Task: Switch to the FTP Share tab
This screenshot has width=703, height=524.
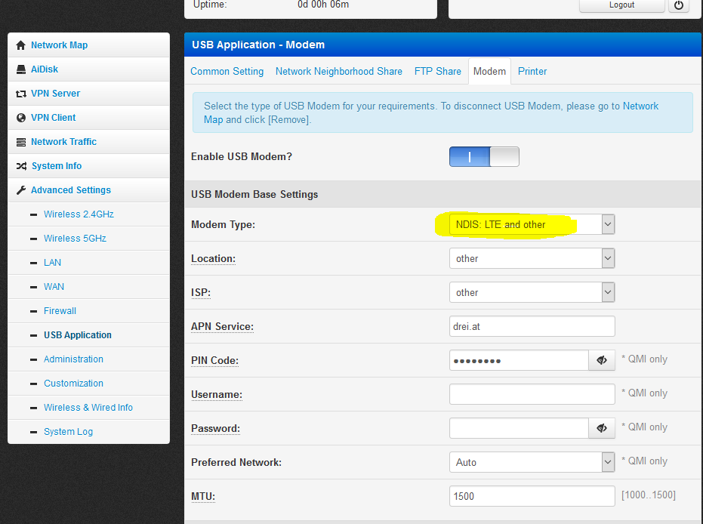Action: (437, 71)
